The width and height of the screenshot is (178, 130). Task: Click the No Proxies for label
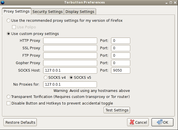point(26,84)
